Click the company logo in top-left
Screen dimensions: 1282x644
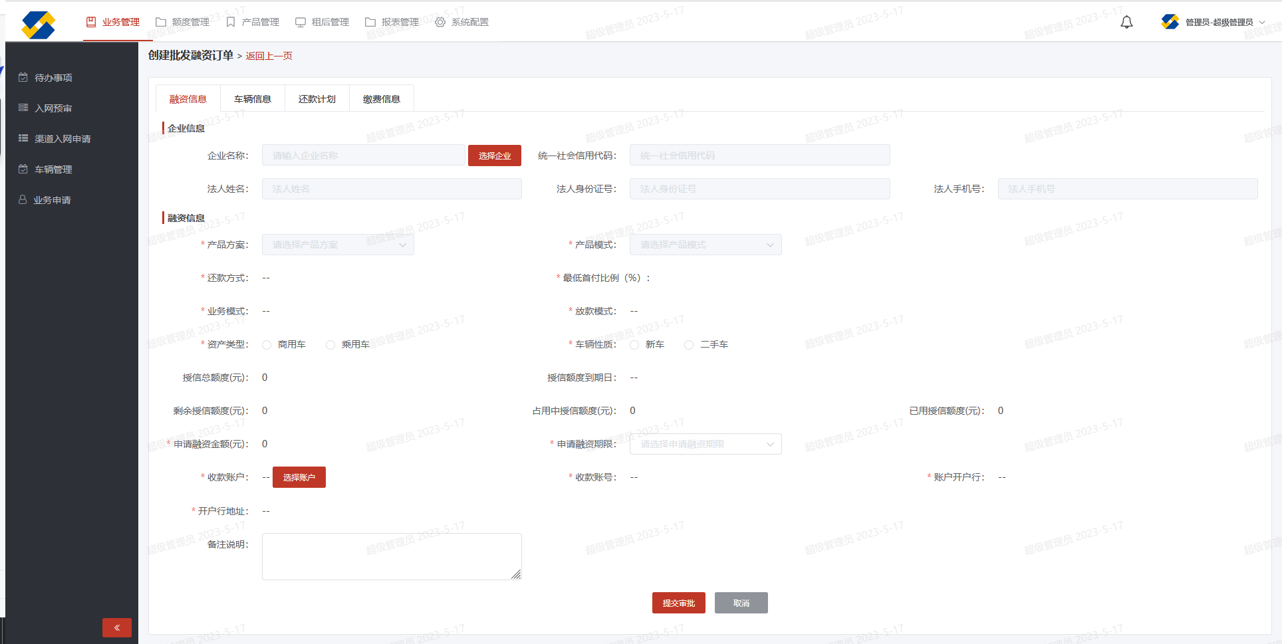38,25
